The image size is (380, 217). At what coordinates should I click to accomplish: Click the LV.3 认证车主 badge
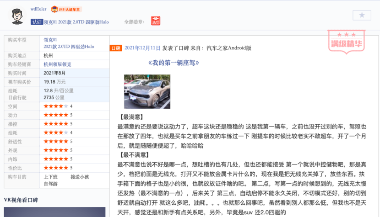(x=66, y=9)
